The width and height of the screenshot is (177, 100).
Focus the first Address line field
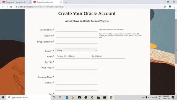click(x=76, y=83)
